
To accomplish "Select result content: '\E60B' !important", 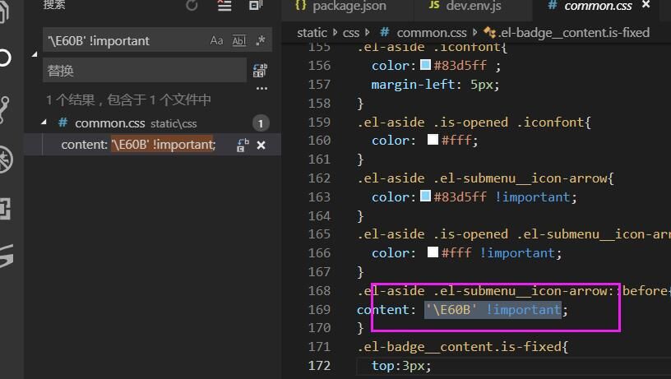I will tap(138, 145).
